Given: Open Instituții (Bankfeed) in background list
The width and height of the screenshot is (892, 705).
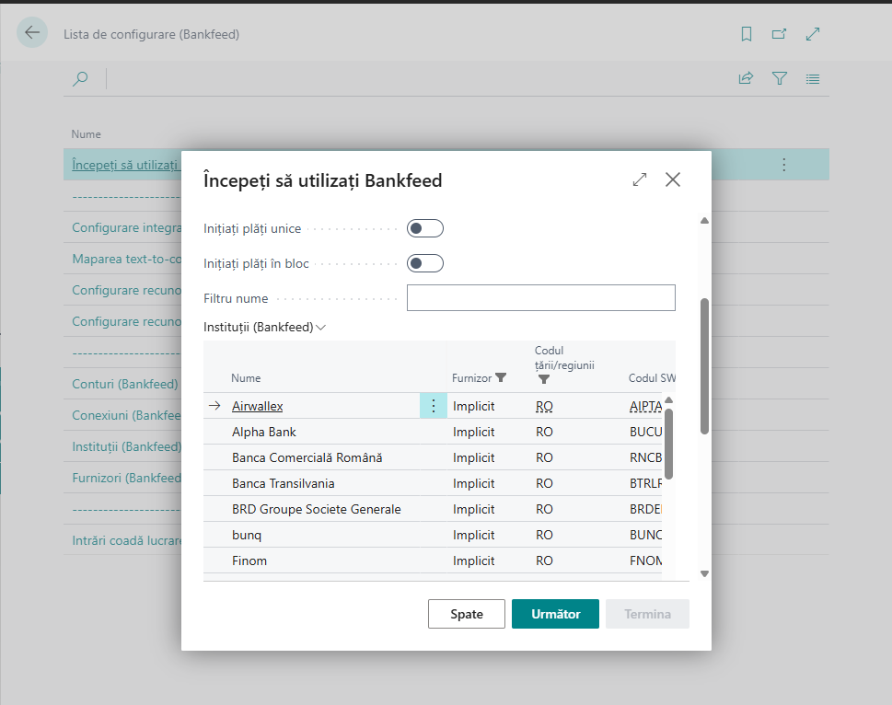Looking at the screenshot, I should tap(127, 446).
